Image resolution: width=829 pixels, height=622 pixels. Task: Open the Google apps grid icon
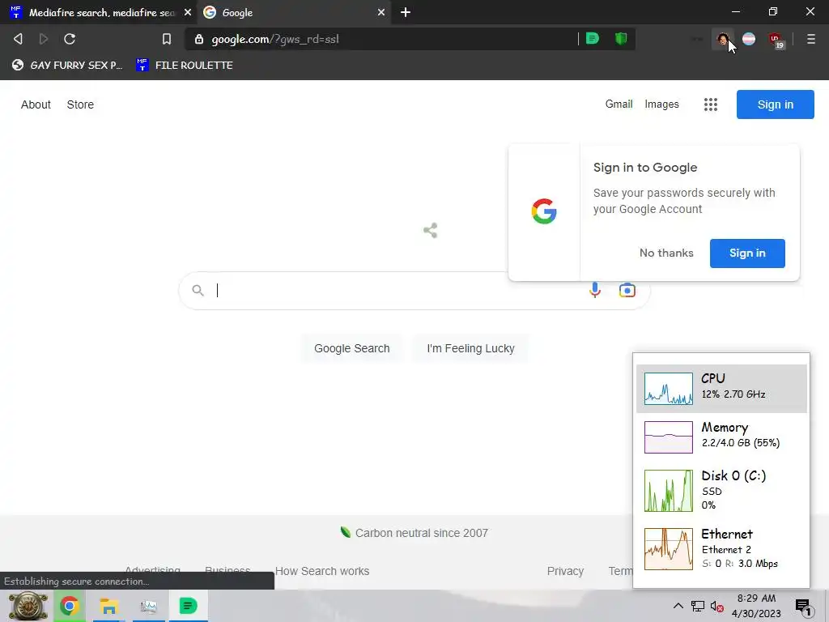click(x=711, y=104)
